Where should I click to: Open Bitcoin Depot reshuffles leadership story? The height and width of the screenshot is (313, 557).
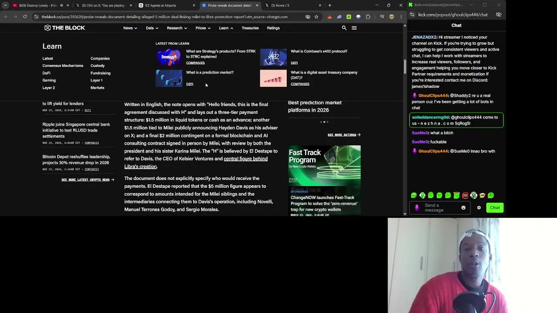click(77, 160)
